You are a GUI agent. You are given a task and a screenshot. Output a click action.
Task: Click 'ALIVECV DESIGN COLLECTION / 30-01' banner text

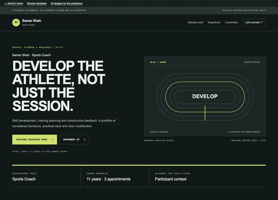tap(244, 10)
